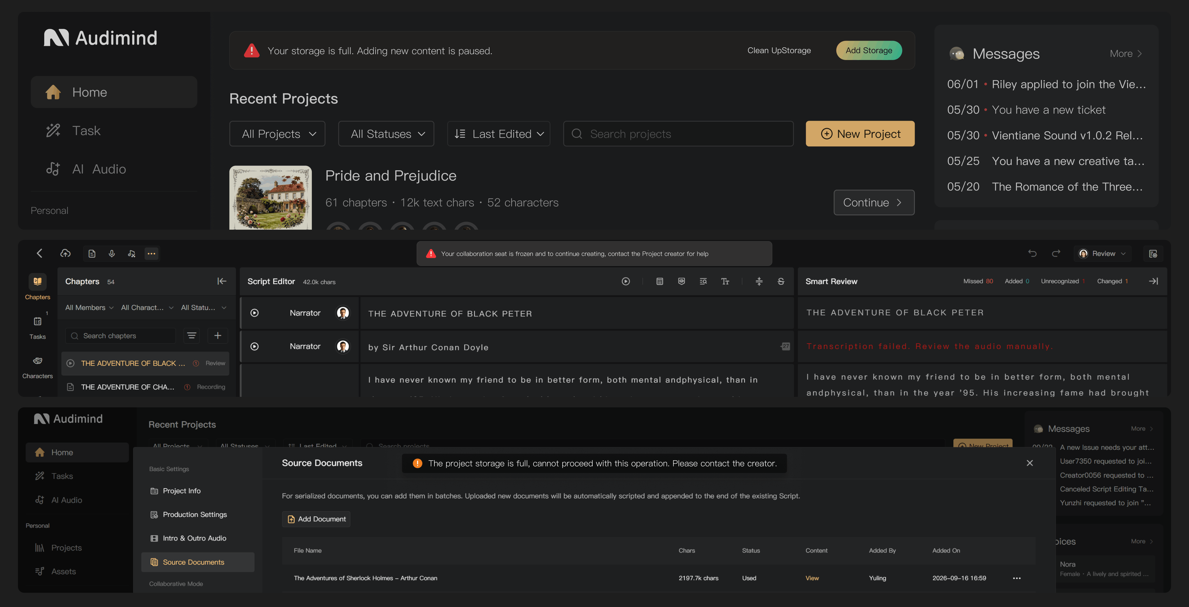The width and height of the screenshot is (1189, 607).
Task: Click the Add Storage button
Action: coord(869,50)
